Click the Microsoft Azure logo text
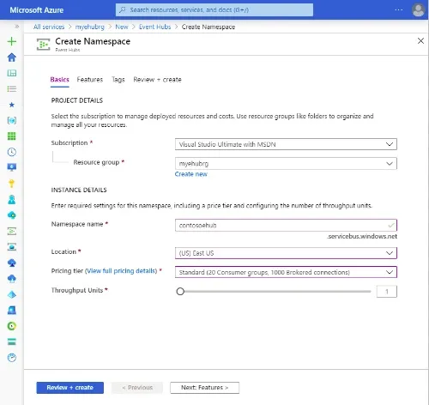This screenshot has width=429, height=405. click(37, 10)
